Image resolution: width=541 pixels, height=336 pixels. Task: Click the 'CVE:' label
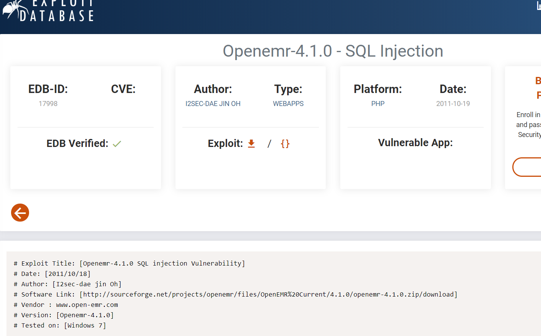click(x=123, y=89)
